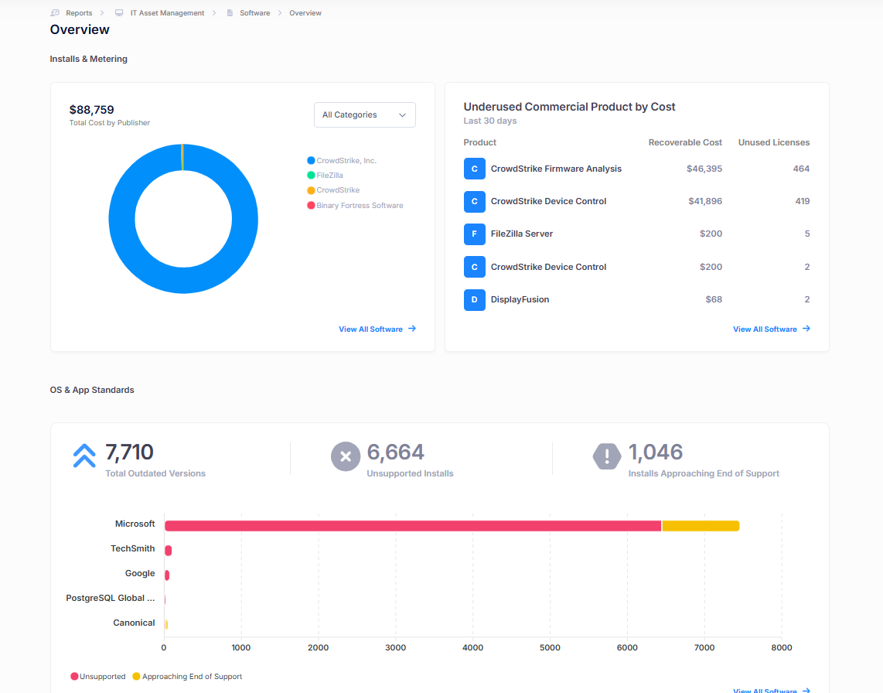Click the PostgreSQL Global axis label
The height and width of the screenshot is (693, 883).
pos(111,598)
